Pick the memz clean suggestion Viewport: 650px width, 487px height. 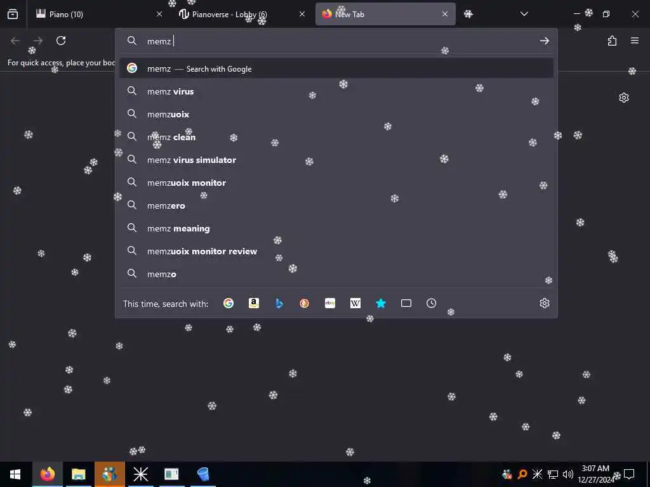tap(336, 137)
